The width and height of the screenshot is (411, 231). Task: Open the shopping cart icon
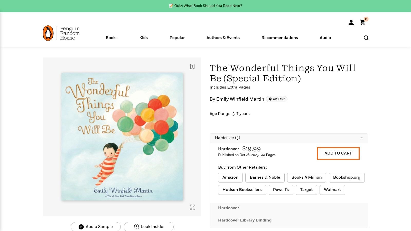[362, 23]
